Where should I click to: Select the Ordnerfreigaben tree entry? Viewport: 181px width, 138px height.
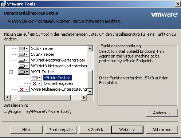(58, 83)
